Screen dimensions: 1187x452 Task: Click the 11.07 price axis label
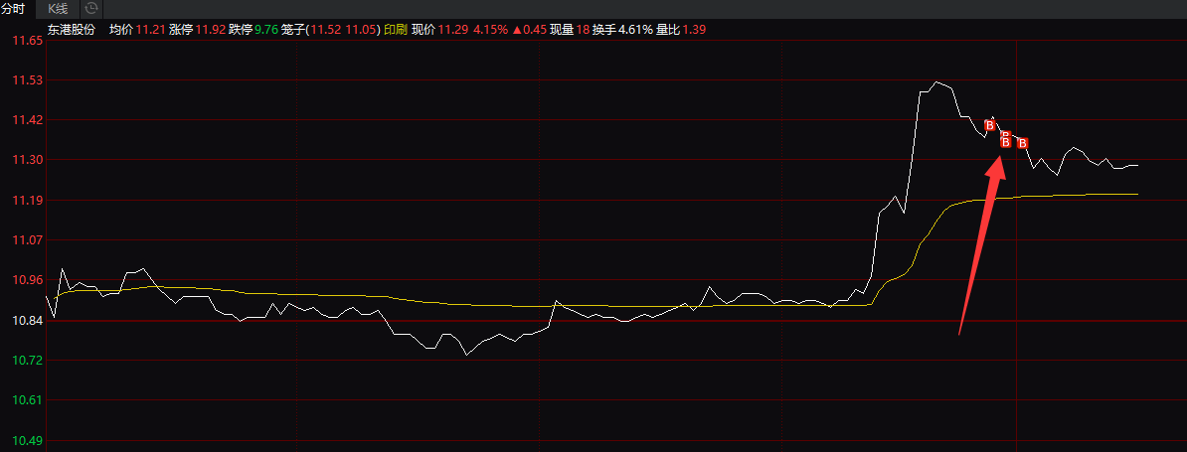pyautogui.click(x=28, y=240)
